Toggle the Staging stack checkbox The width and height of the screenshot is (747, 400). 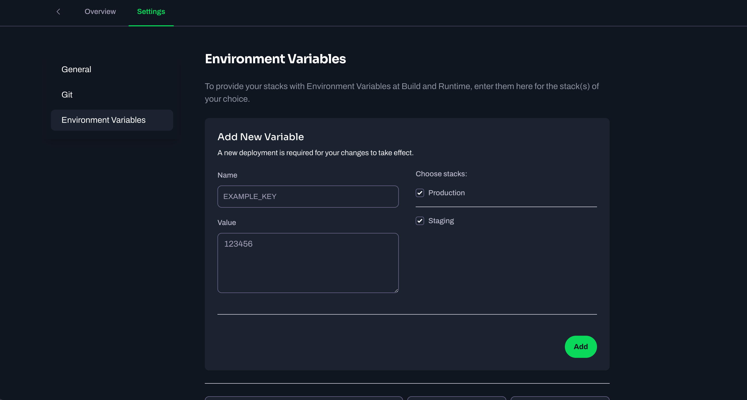(x=420, y=221)
